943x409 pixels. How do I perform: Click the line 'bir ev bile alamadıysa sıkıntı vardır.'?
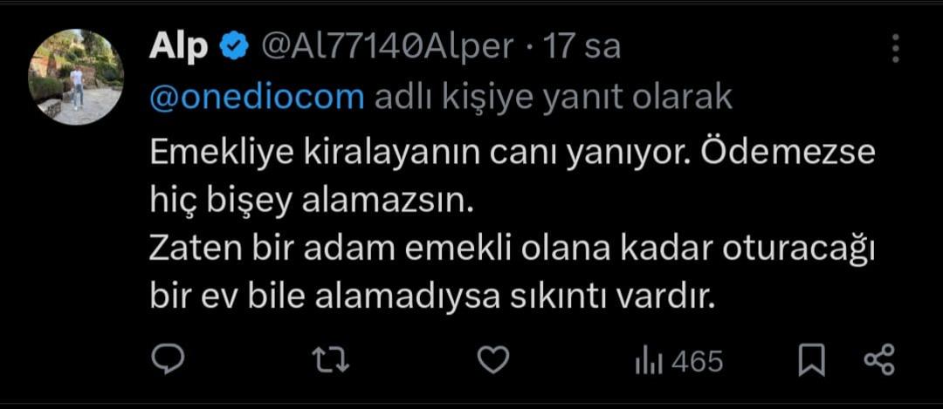[433, 298]
